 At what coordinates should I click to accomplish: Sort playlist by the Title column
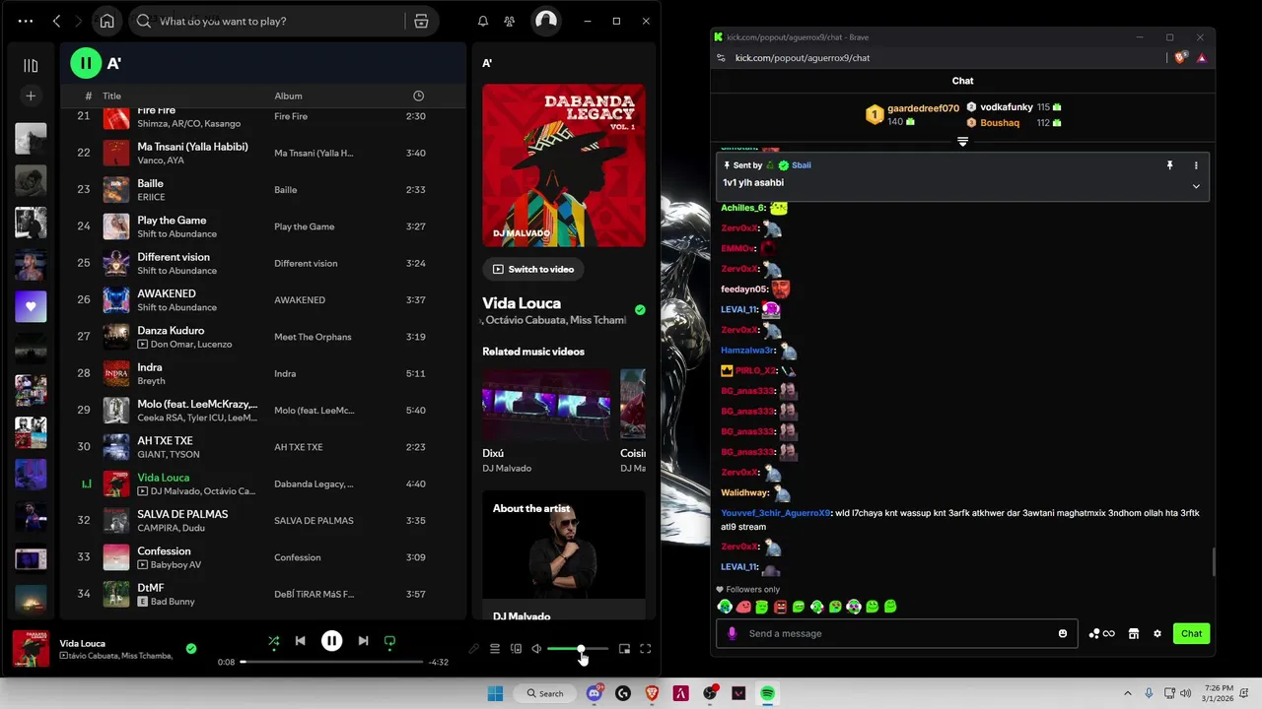click(111, 96)
